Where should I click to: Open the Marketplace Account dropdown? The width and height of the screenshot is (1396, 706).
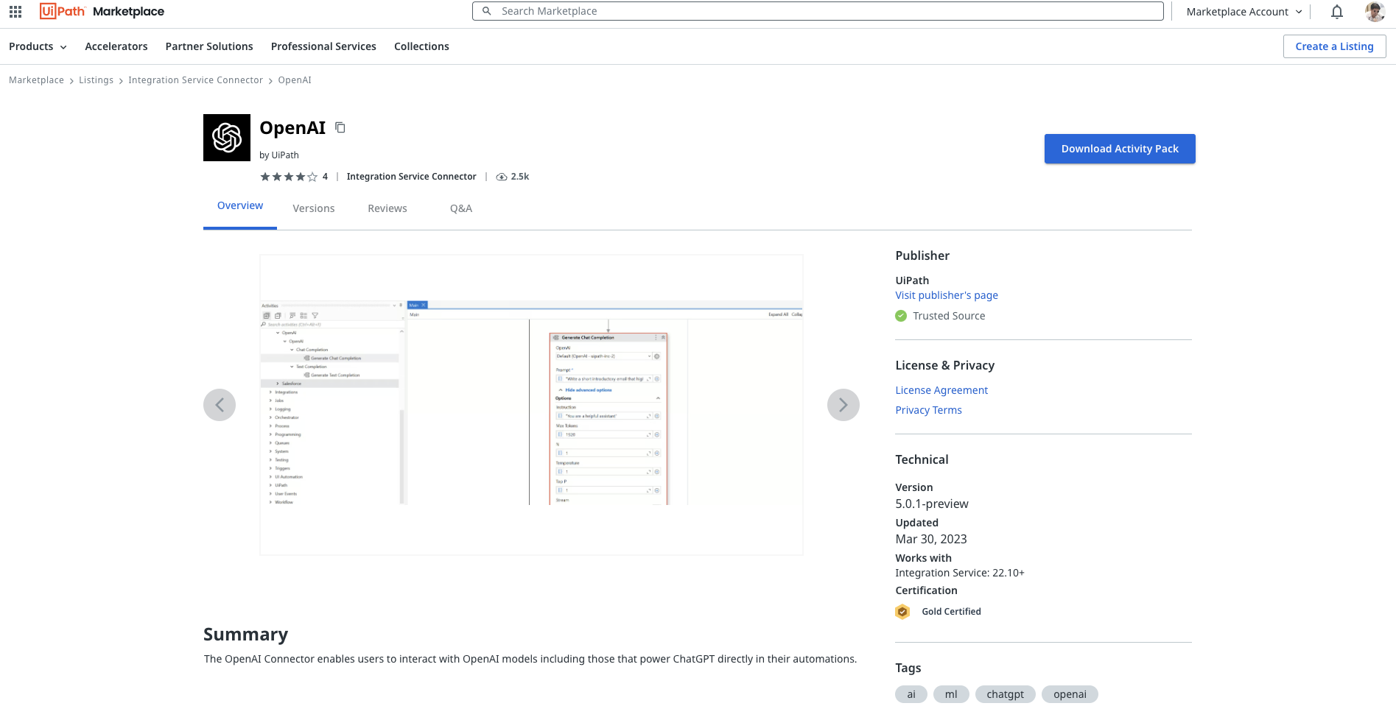1244,12
